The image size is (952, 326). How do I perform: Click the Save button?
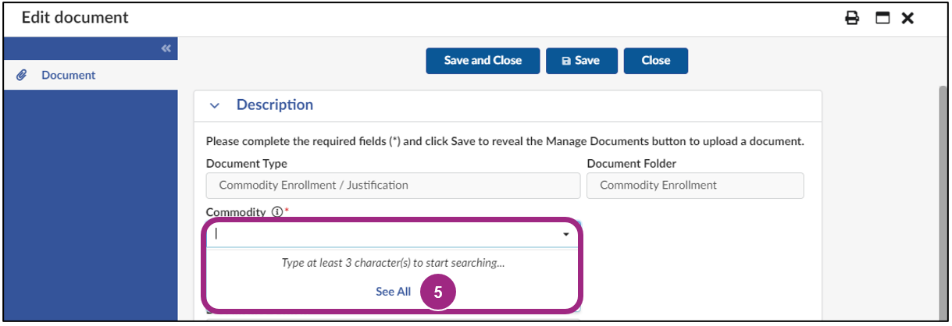pos(581,61)
